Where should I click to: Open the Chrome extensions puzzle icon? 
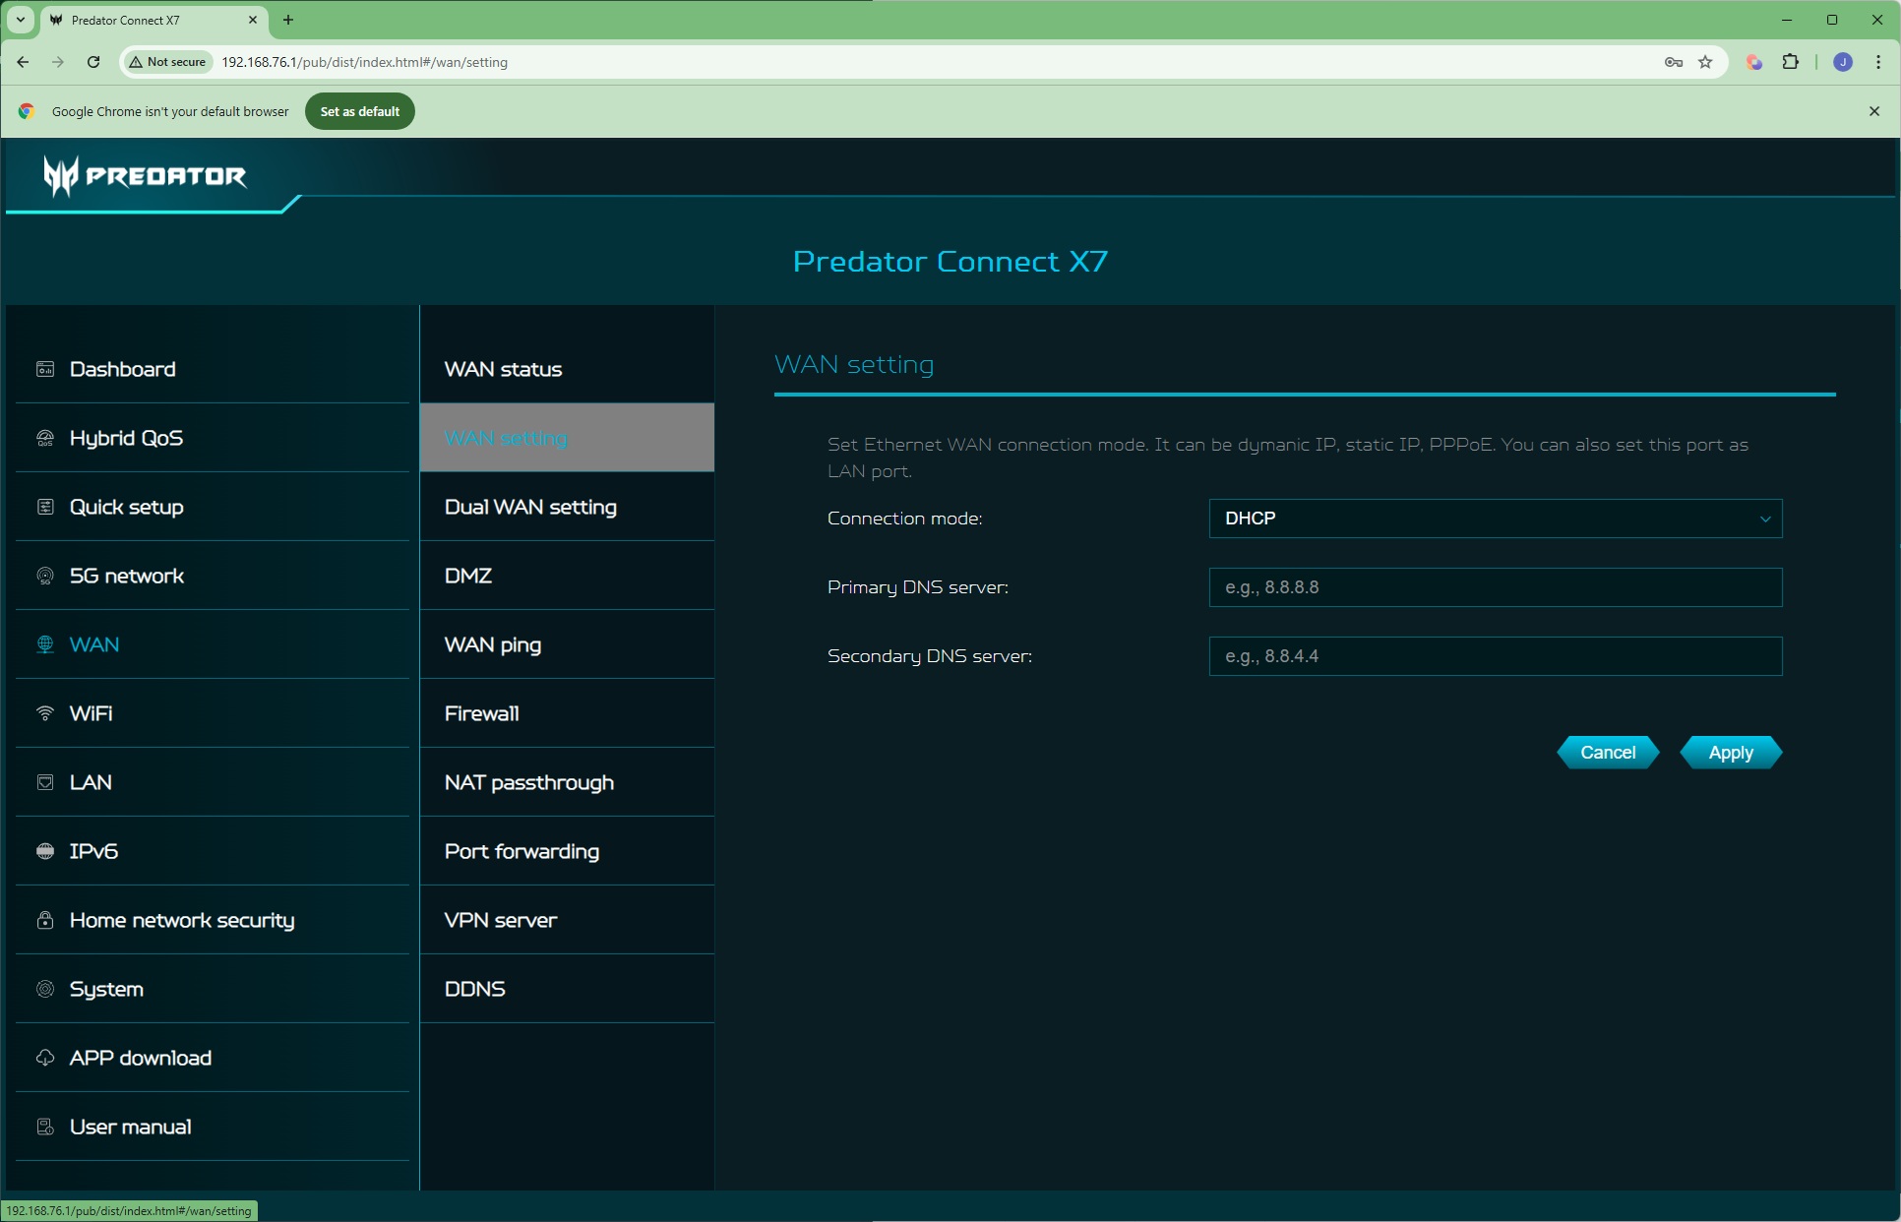tap(1790, 62)
